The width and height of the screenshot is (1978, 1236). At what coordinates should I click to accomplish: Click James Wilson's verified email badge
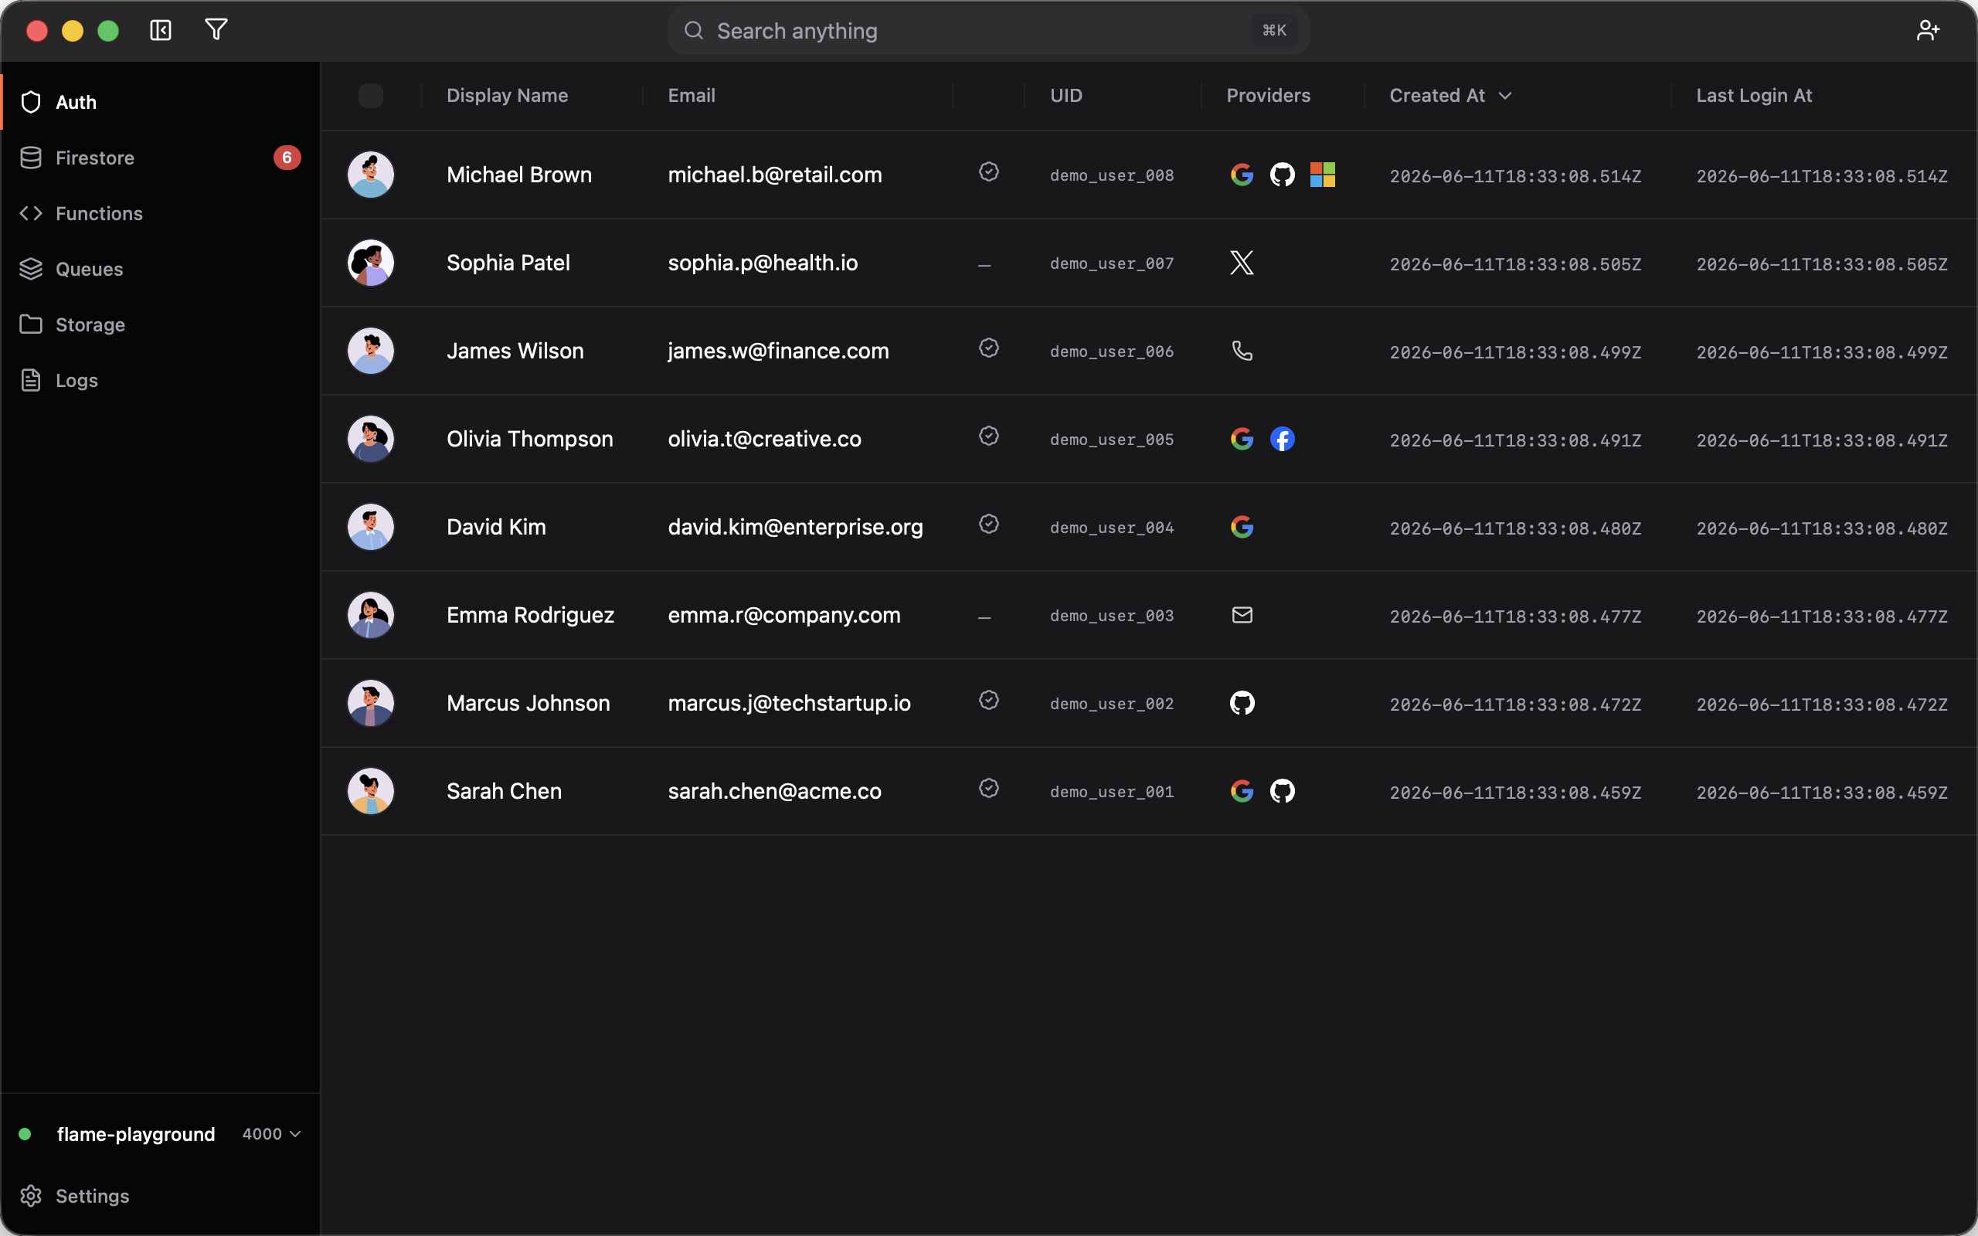[988, 348]
